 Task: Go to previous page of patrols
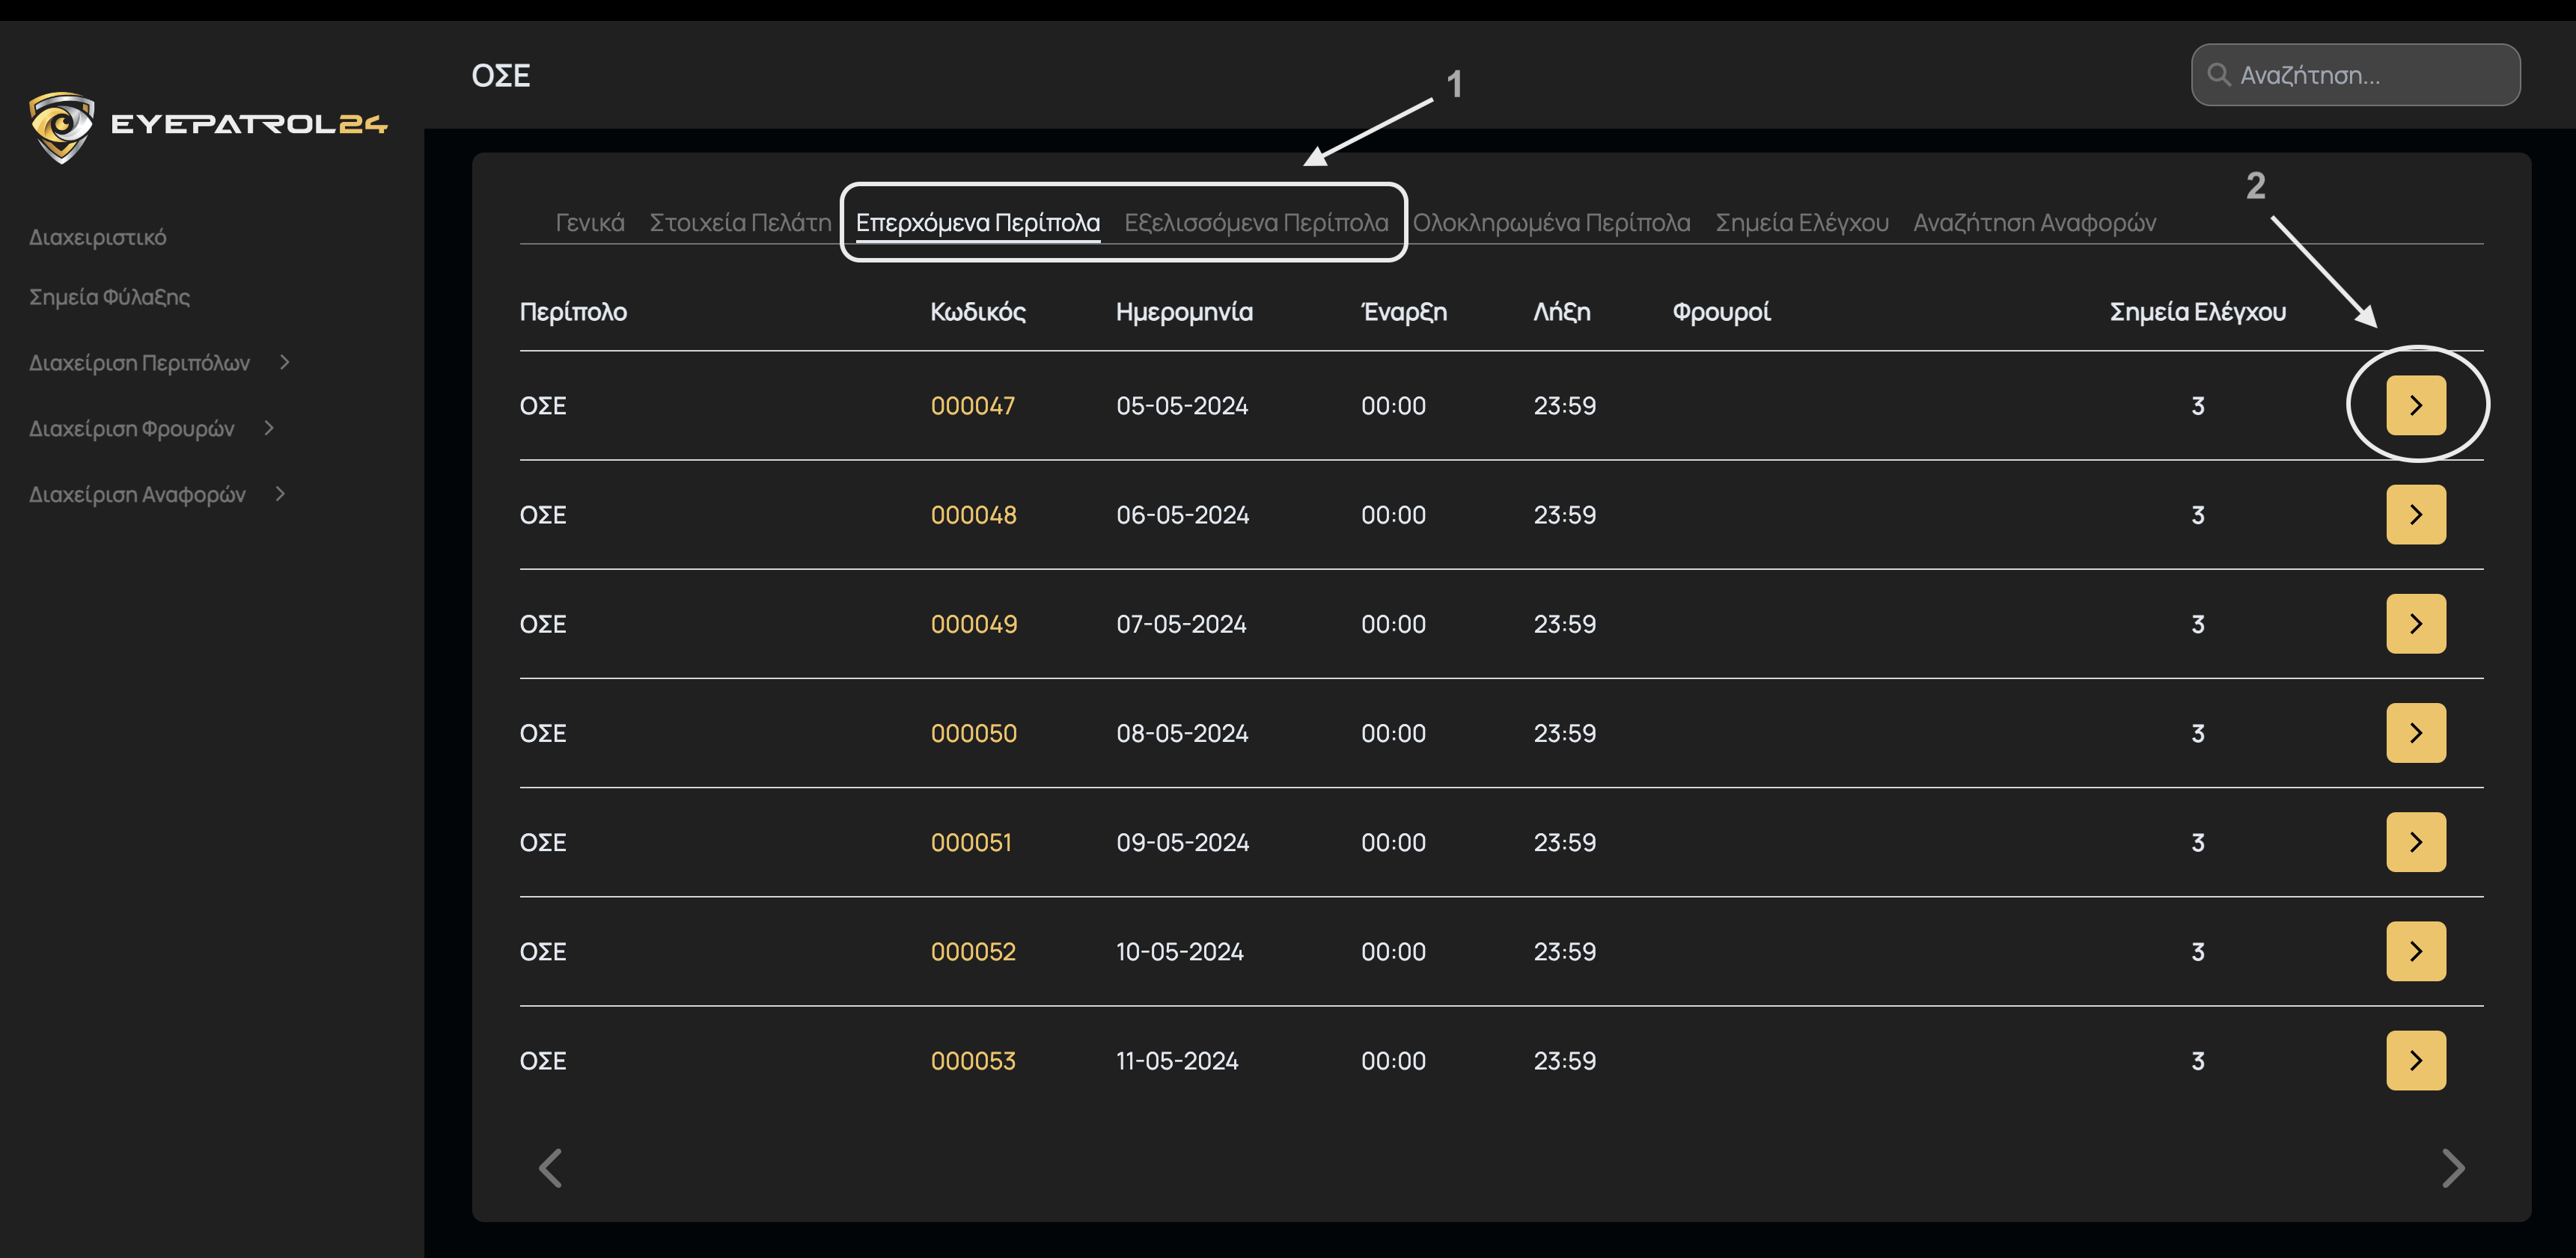(x=550, y=1167)
